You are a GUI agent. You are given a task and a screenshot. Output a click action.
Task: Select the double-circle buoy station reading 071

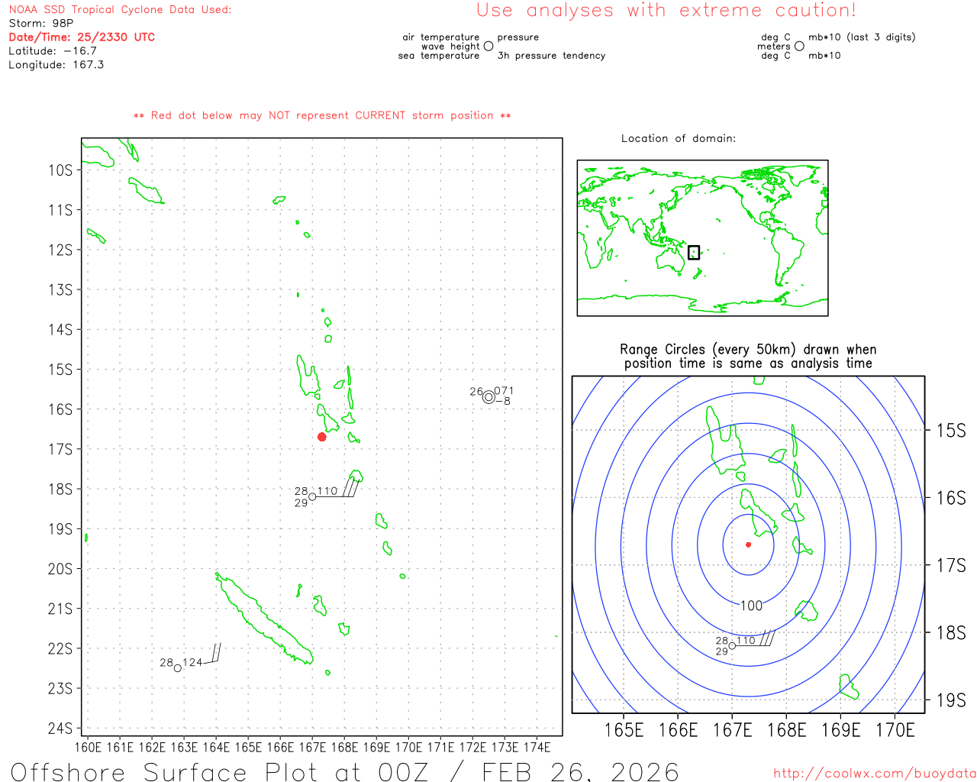488,397
